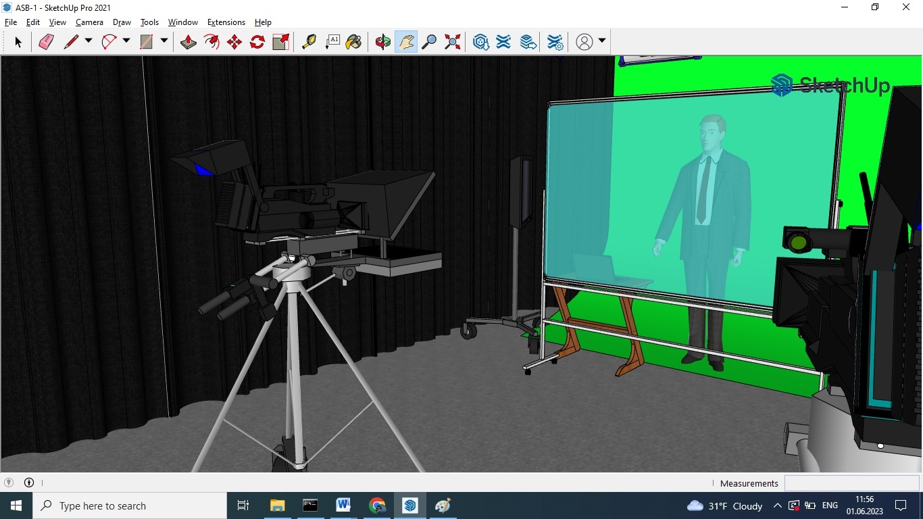Toggle the Pan hand tool

[406, 42]
